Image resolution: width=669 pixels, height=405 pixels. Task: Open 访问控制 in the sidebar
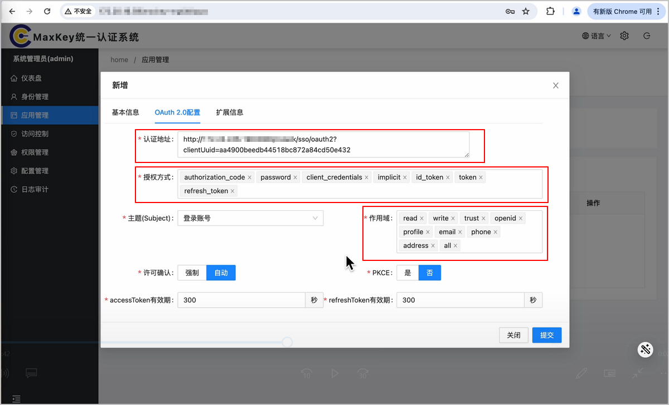coord(50,134)
